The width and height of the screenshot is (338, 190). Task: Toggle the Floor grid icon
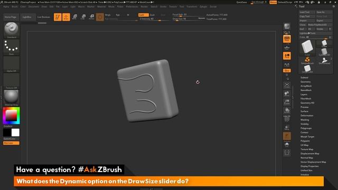pos(287,47)
